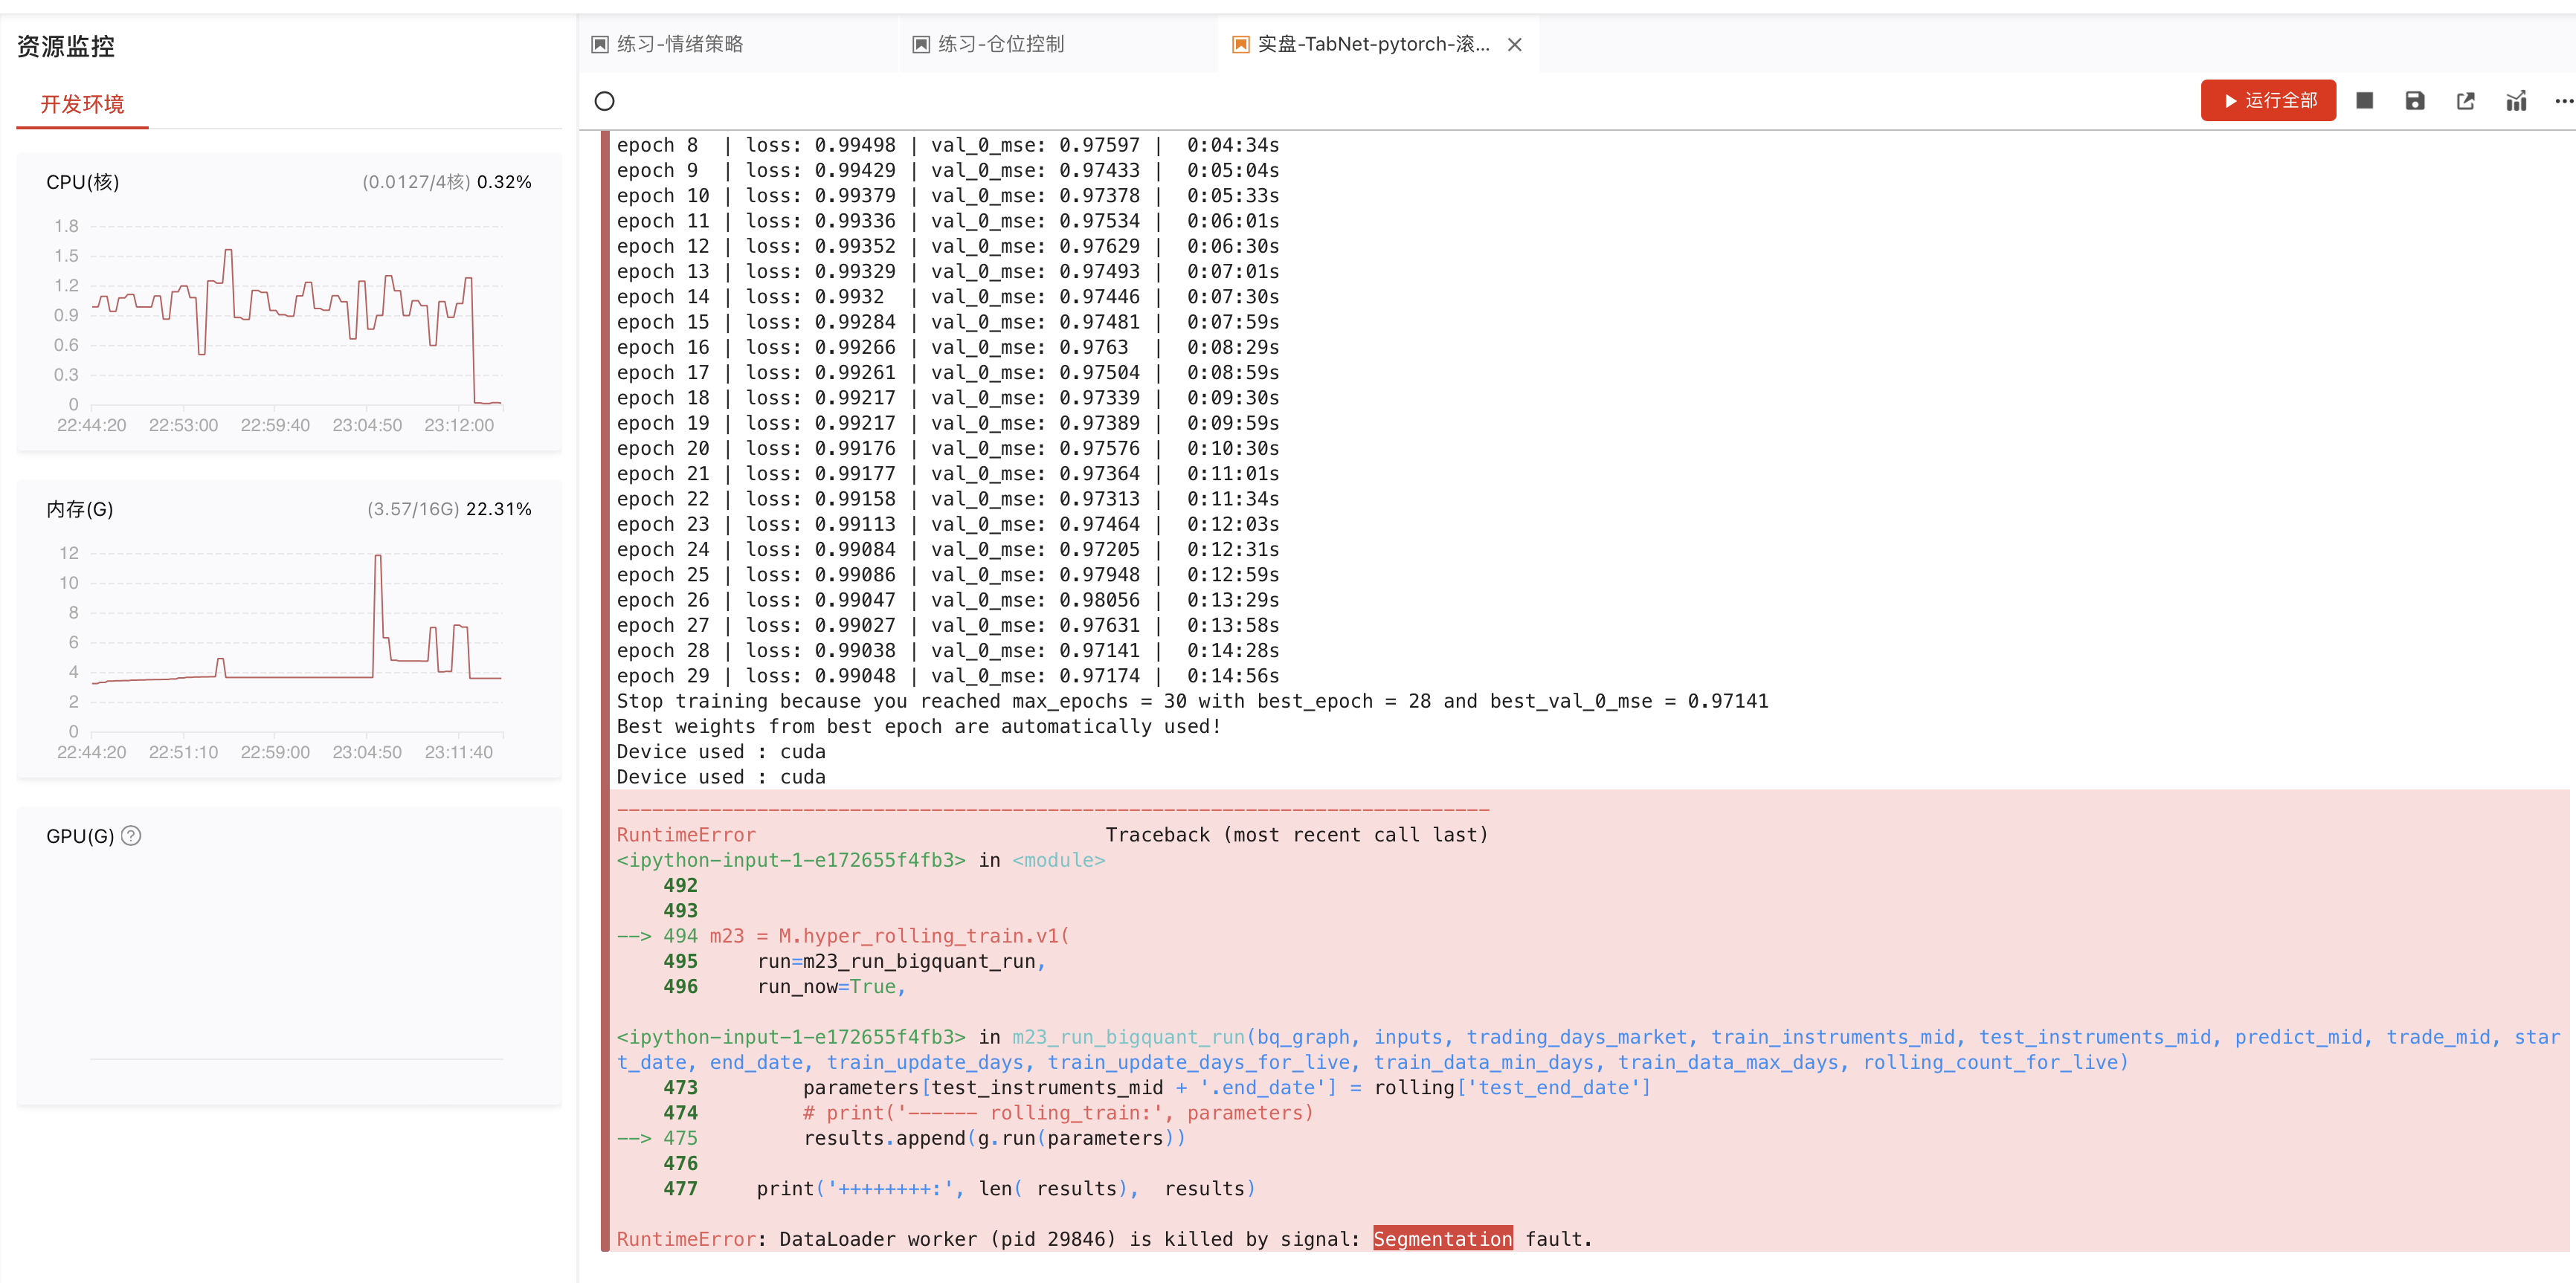Open the share/export arrow icon
This screenshot has width=2576, height=1283.
click(x=2465, y=101)
